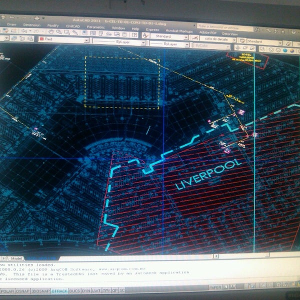Image resolution: width=300 pixels, height=300 pixels.
Task: Open the Dimension Style icon
Action: tap(195, 37)
